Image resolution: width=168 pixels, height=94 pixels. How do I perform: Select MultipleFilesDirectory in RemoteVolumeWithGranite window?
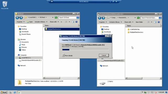pyautogui.click(x=135, y=32)
